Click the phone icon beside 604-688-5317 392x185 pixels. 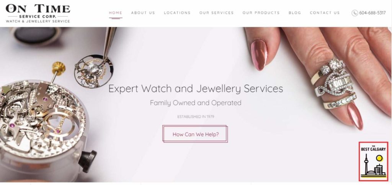click(354, 13)
